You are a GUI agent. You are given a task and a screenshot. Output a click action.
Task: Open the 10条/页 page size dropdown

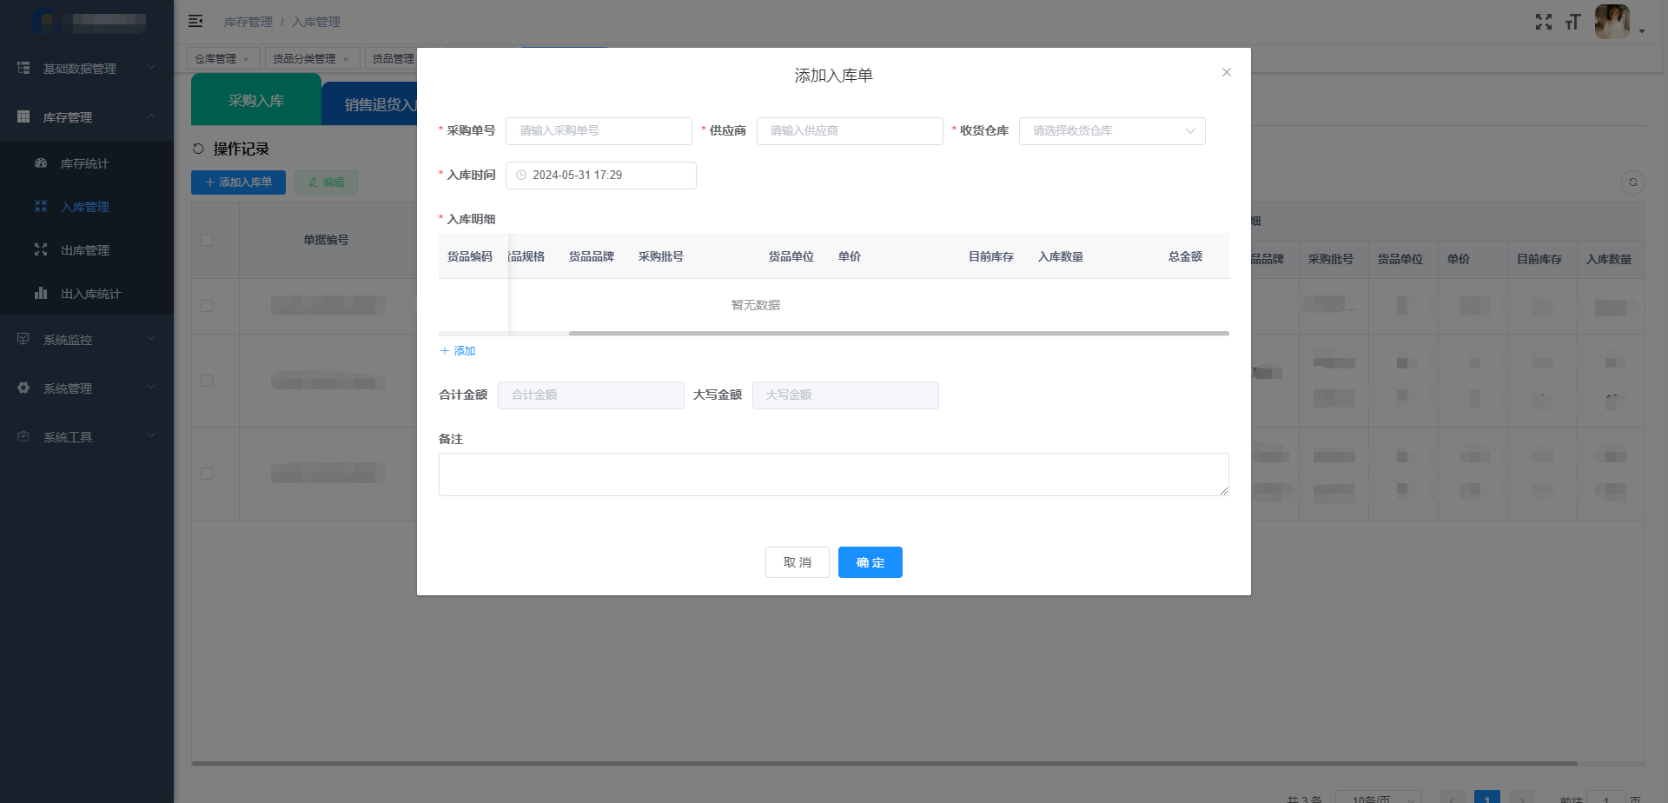1378,797
